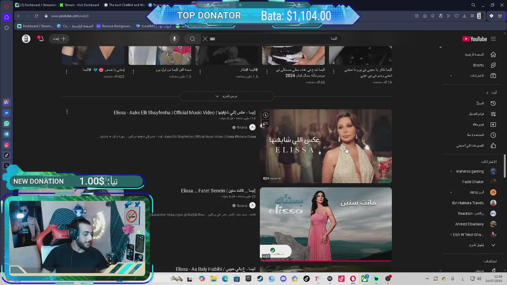Open Steam from the Windows taskbar

tap(260, 279)
